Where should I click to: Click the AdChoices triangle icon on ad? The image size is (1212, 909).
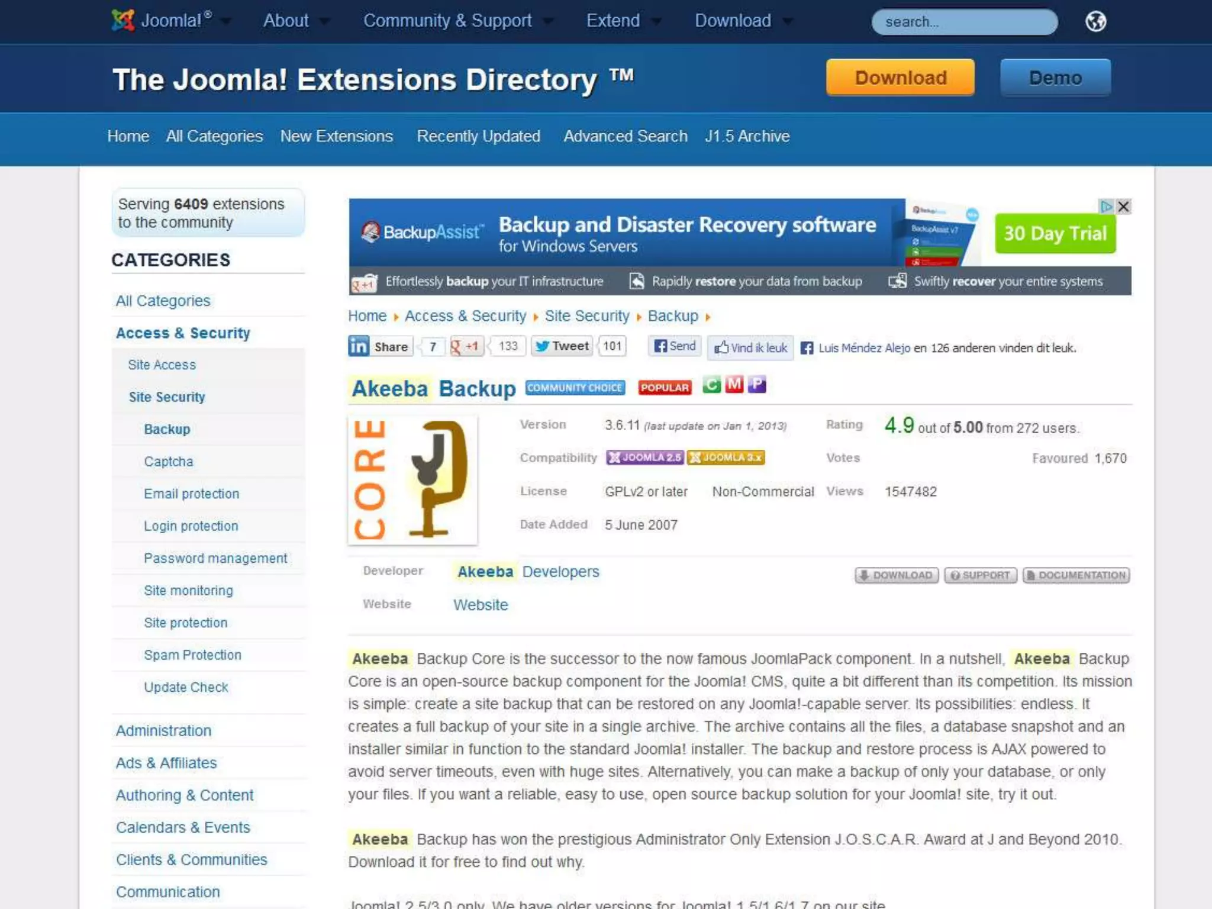1105,207
